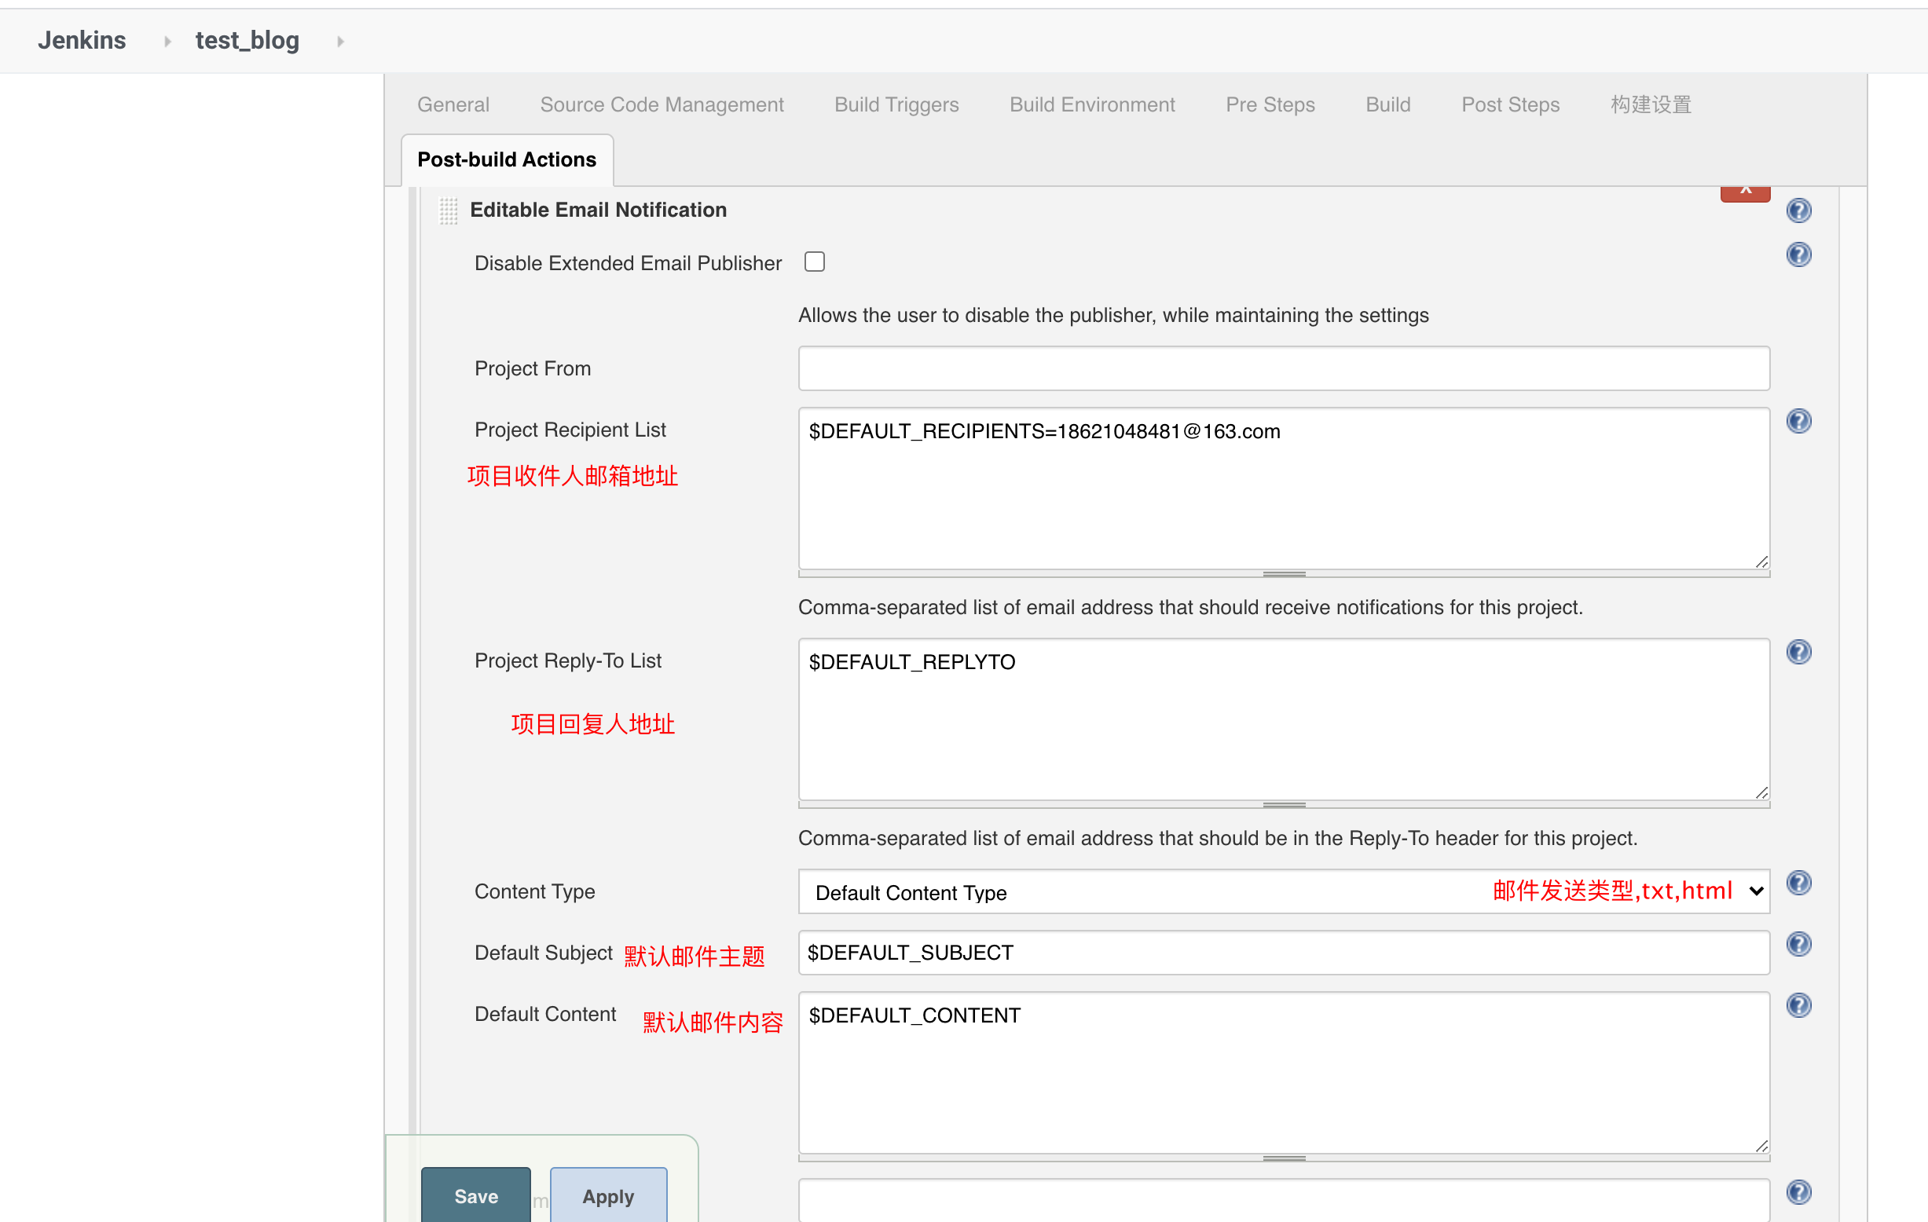The image size is (1928, 1222).
Task: Click the help icon next to Disable Extended Email Publisher
Action: pos(1798,254)
